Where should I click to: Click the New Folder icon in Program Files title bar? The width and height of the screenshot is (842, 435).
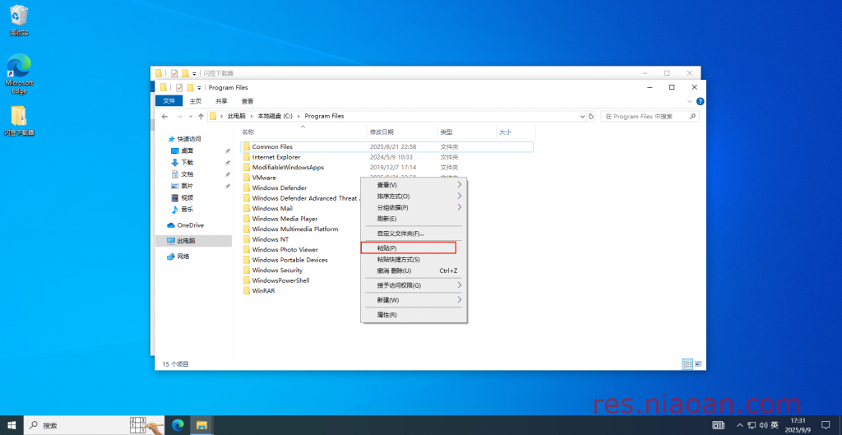point(190,87)
